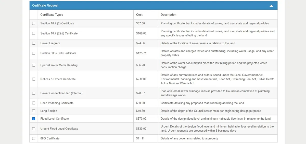Select the Sewer Diagram checkbox
Image resolution: width=306 pixels, height=144 pixels.
[34, 43]
